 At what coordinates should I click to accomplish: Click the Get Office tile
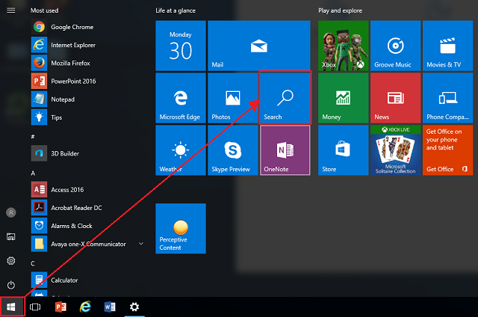pyautogui.click(x=448, y=150)
